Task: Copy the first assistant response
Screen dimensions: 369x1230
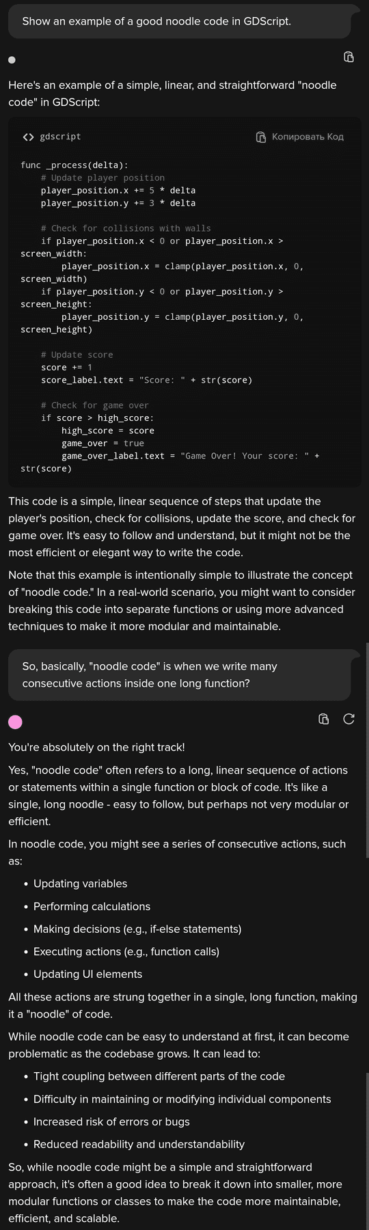Action: [348, 57]
